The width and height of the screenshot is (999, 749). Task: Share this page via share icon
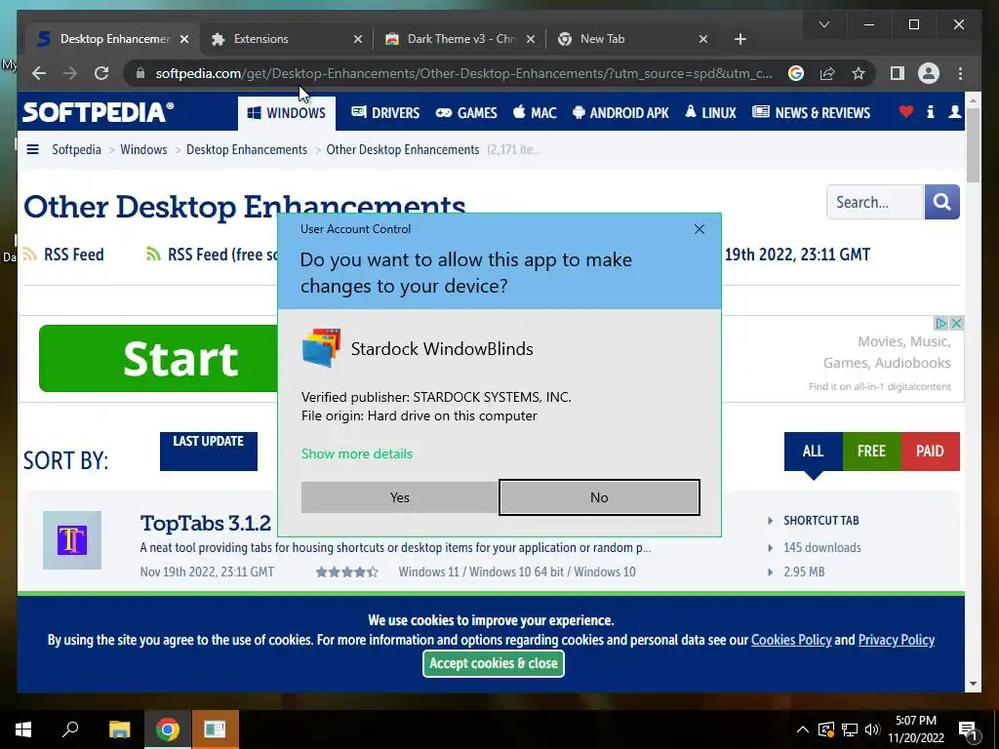[827, 73]
